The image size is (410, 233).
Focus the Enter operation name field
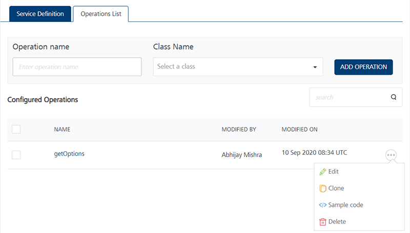[77, 66]
